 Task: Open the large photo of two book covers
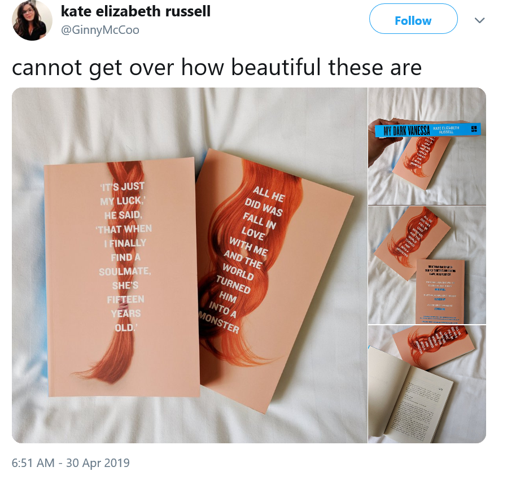tap(190, 265)
